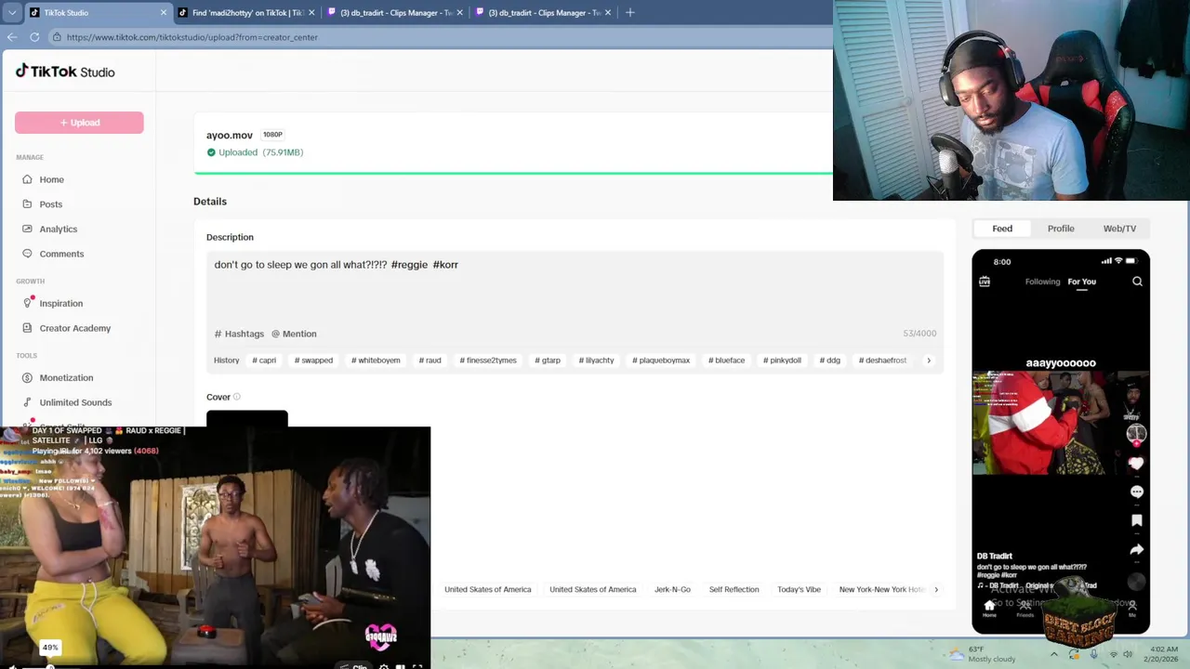Click the pink Upload button
Screen dimensions: 1190x669
click(79, 123)
